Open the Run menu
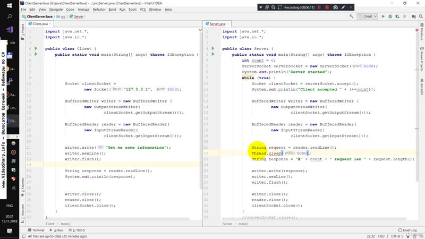Image resolution: width=425 pixels, height=239 pixels. tap(122, 10)
